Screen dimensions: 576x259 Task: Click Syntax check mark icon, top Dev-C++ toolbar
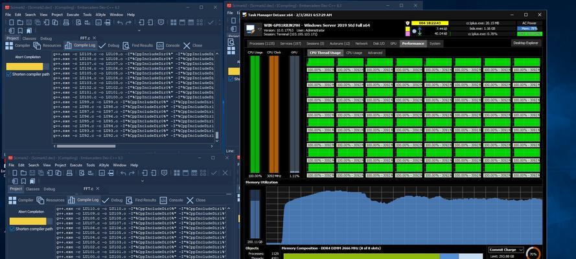(211, 23)
